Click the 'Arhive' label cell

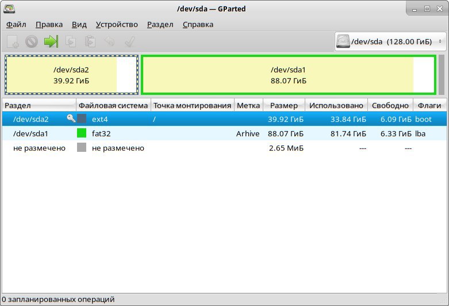[248, 133]
